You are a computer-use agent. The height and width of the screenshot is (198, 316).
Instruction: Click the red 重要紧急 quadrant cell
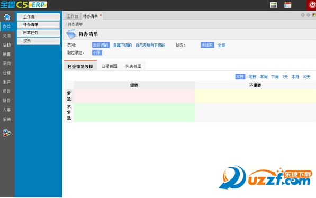[x=134, y=96]
